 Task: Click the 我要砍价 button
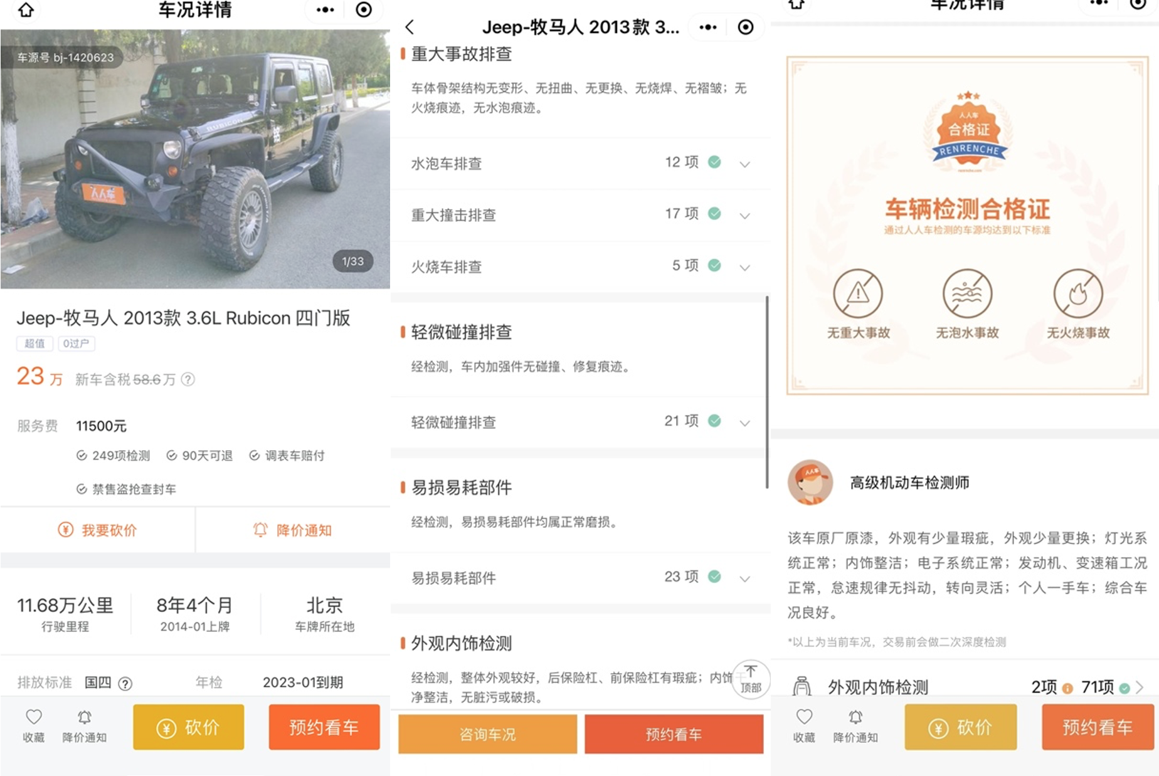(98, 530)
